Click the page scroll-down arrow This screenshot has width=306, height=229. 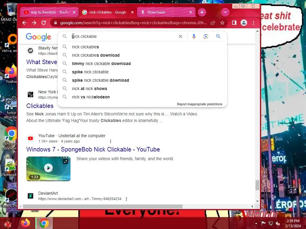[257, 201]
